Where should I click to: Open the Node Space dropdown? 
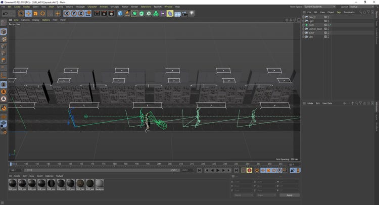click(320, 7)
